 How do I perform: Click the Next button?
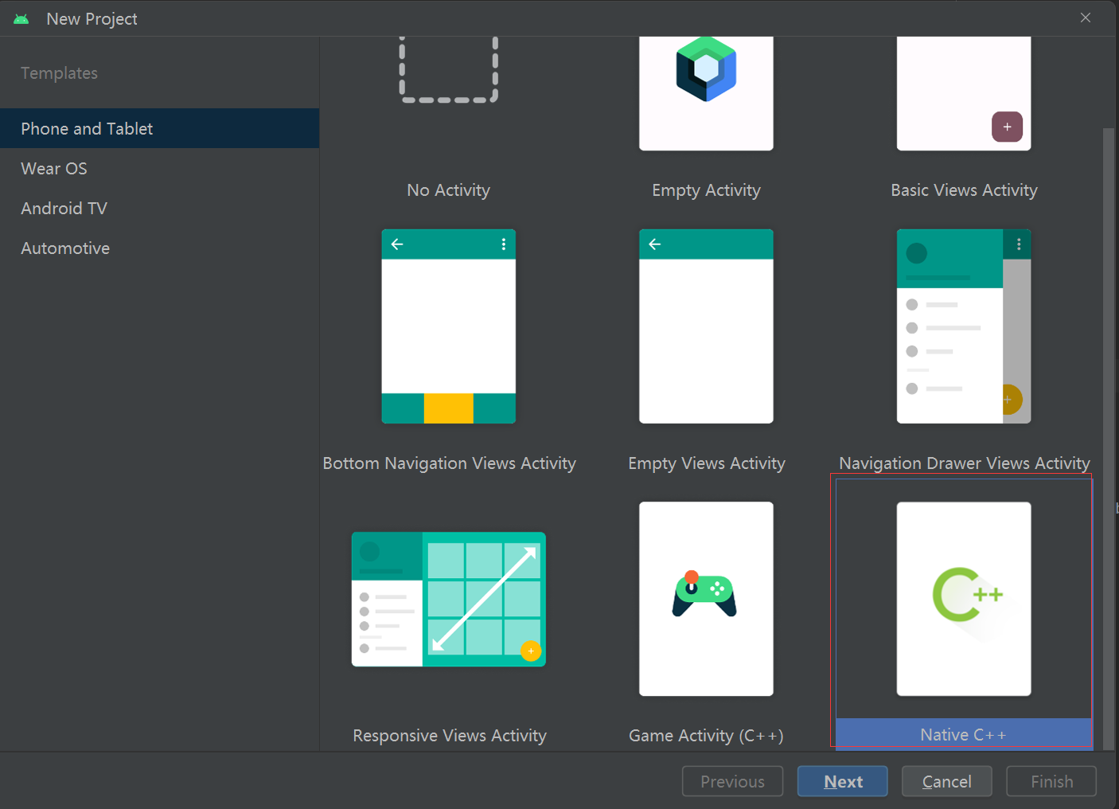click(x=843, y=781)
